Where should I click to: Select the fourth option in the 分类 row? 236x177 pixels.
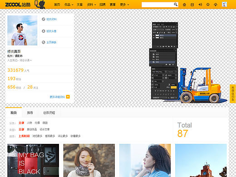tap(45, 123)
